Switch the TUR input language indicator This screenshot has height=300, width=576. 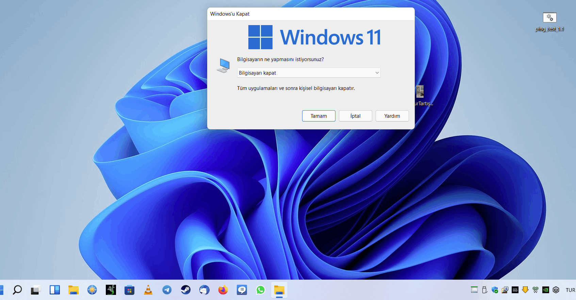570,290
